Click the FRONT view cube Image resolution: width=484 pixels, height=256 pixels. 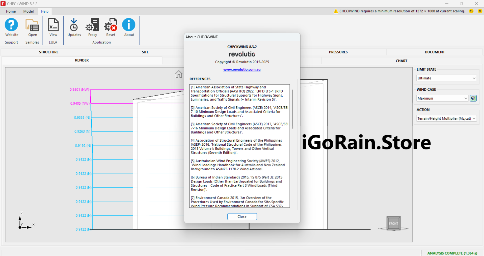point(393,223)
